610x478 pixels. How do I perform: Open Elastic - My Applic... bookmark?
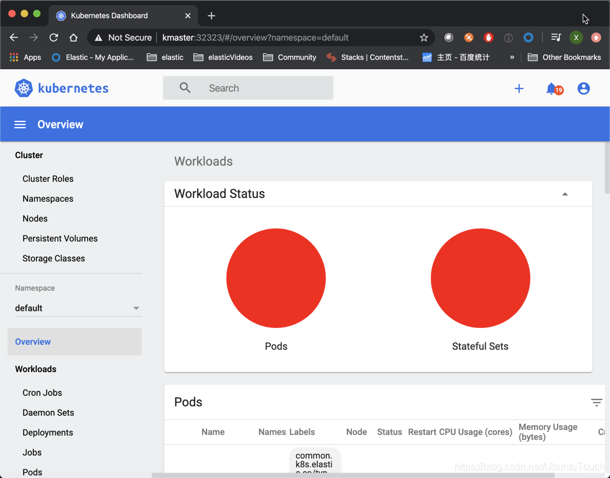(x=93, y=57)
